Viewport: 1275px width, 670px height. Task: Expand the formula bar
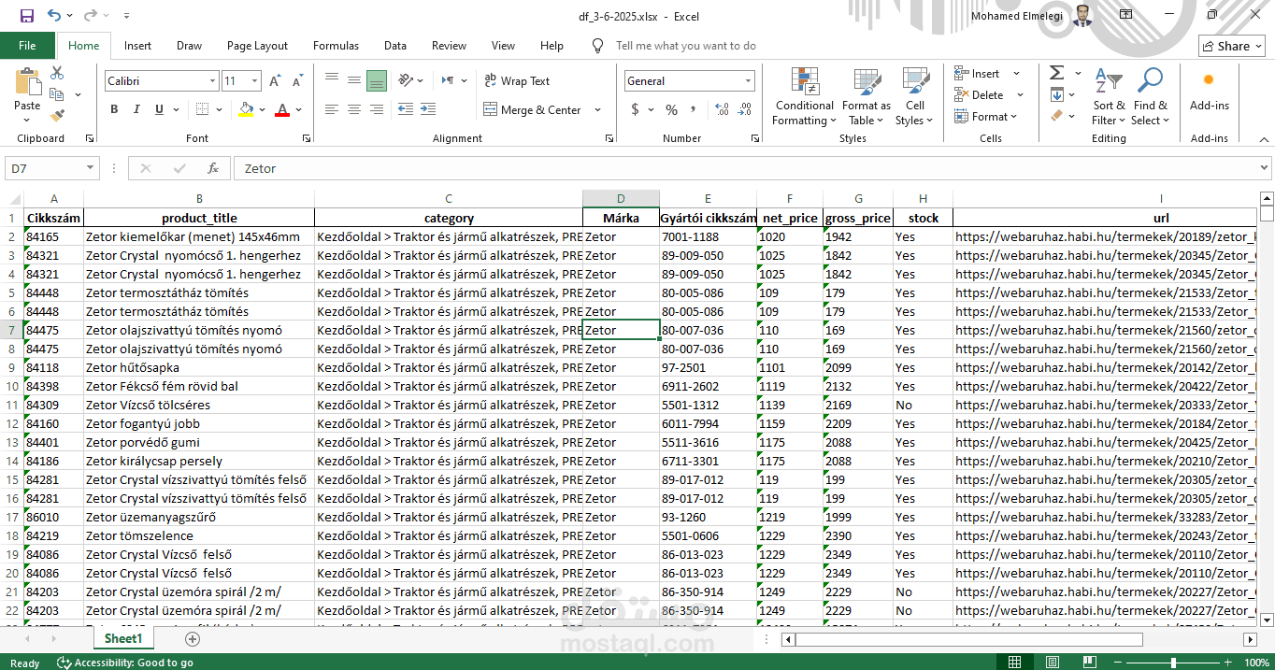pyautogui.click(x=1265, y=168)
